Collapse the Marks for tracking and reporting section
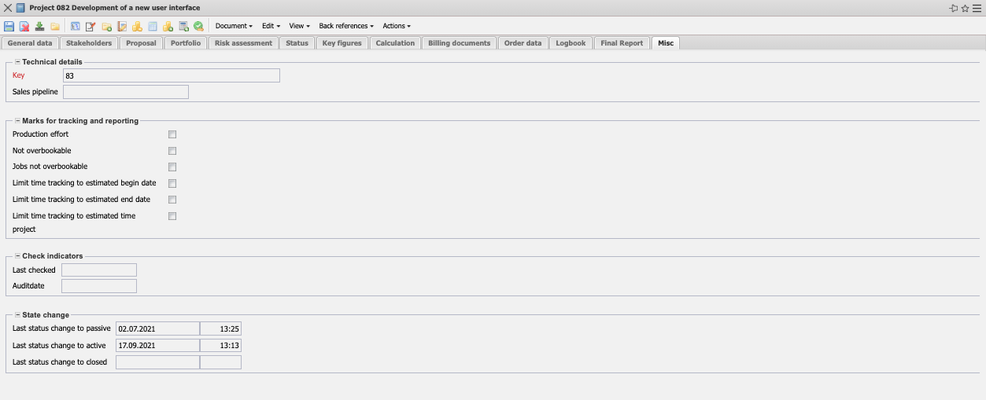The height and width of the screenshot is (400, 986). [x=17, y=121]
